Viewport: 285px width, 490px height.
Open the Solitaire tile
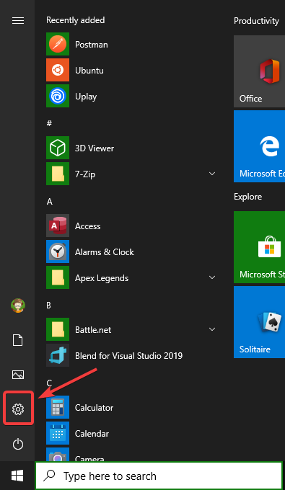(259, 322)
